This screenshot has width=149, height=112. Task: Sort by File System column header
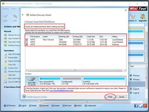[x=36, y=36]
